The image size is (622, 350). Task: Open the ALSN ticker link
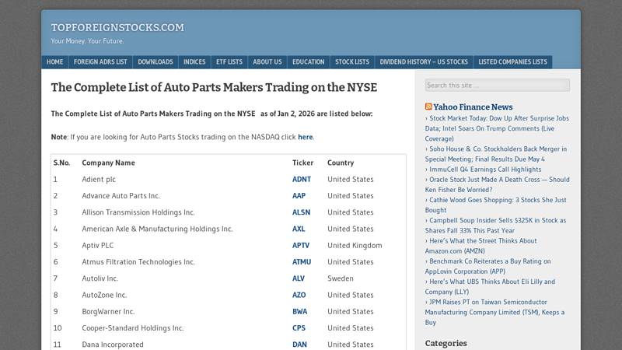pos(301,212)
